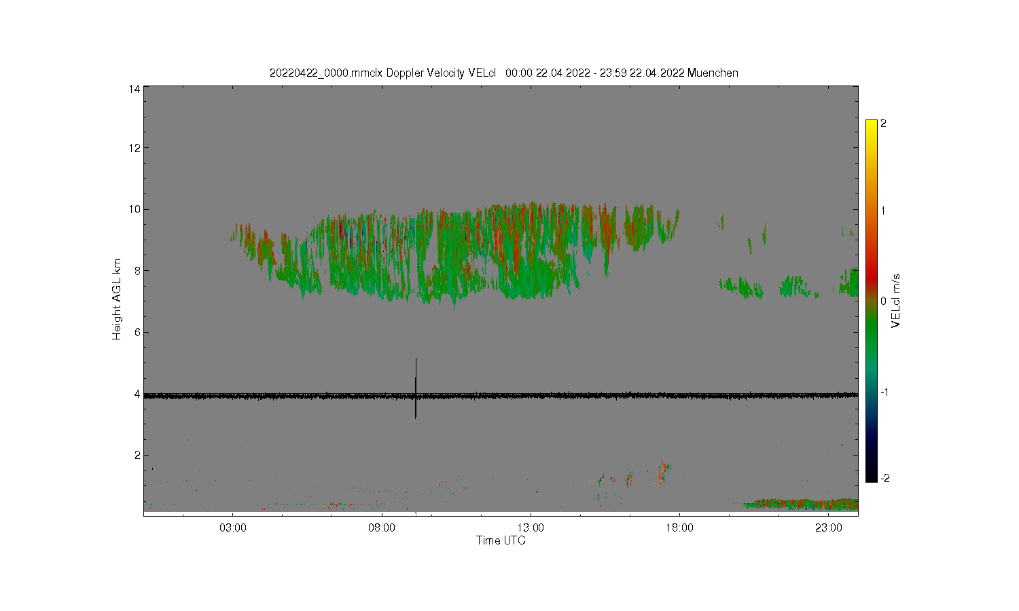Click the 23:00 time tick label
The image size is (1019, 611).
tap(828, 527)
